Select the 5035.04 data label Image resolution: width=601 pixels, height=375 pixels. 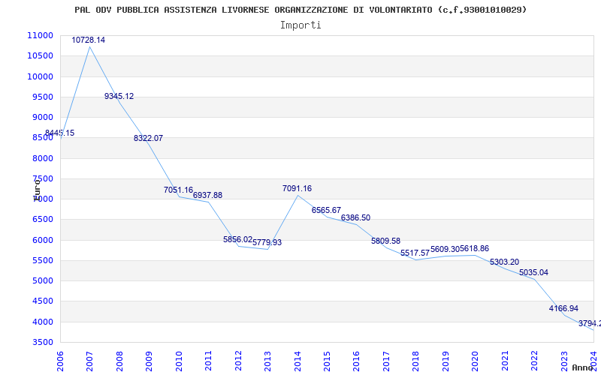(x=533, y=272)
